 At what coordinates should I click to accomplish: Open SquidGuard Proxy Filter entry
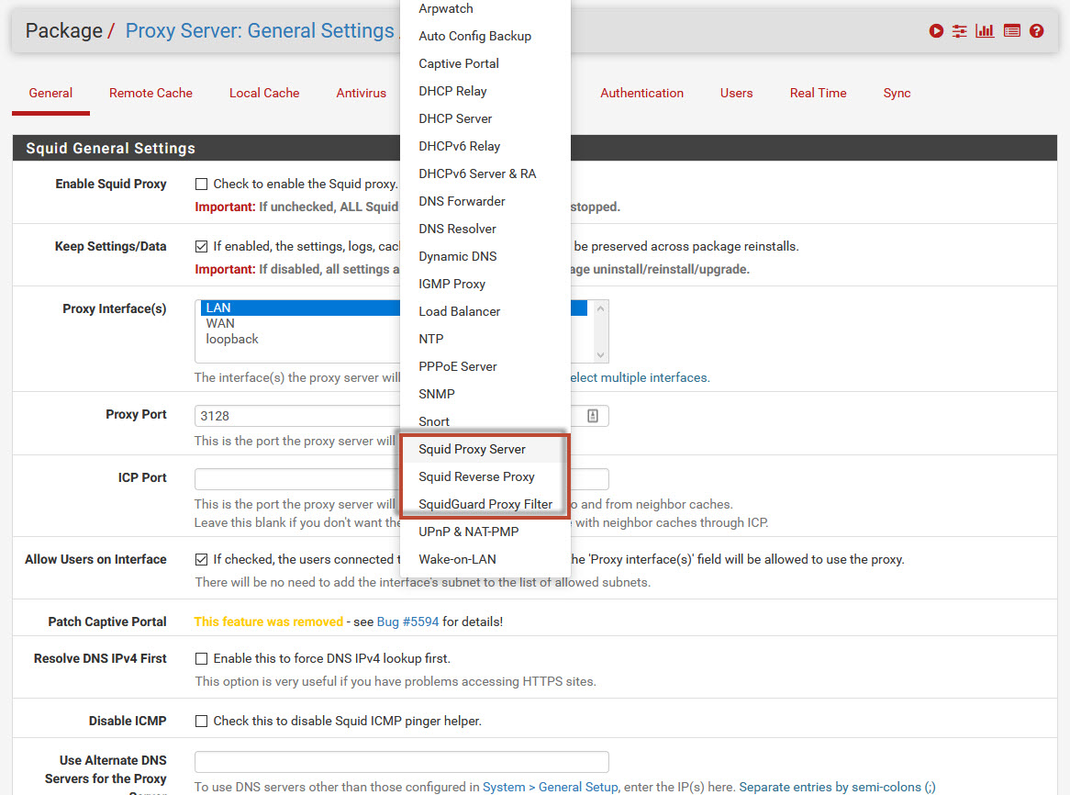485,504
